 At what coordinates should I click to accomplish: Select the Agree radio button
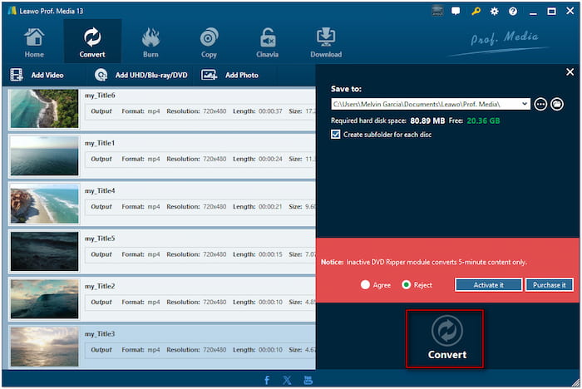pos(365,285)
